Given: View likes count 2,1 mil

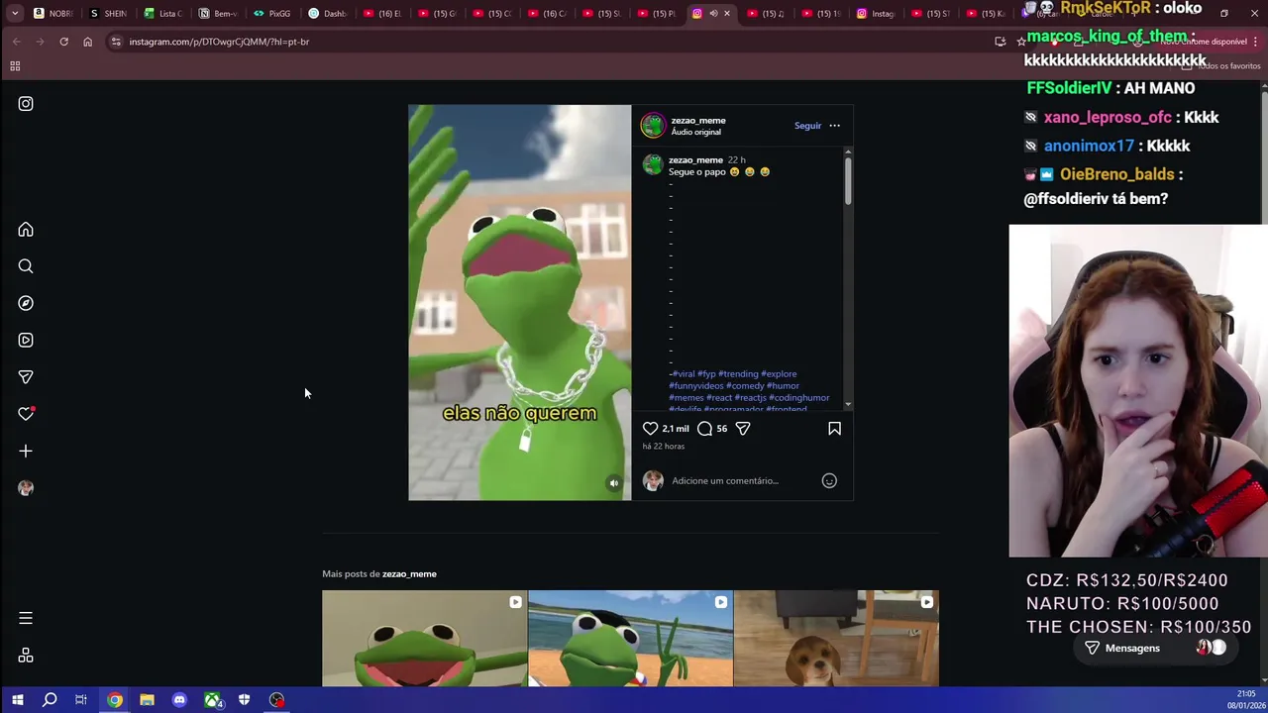Looking at the screenshot, I should [x=676, y=429].
